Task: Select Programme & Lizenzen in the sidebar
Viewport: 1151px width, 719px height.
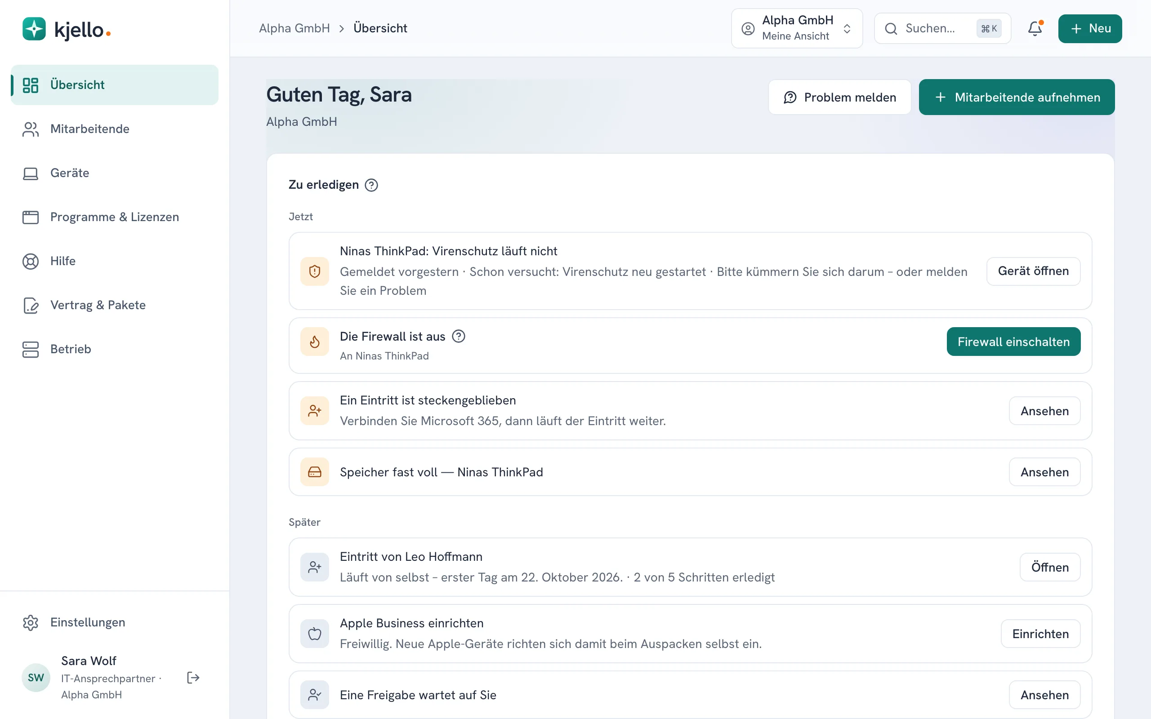Action: [x=115, y=217]
